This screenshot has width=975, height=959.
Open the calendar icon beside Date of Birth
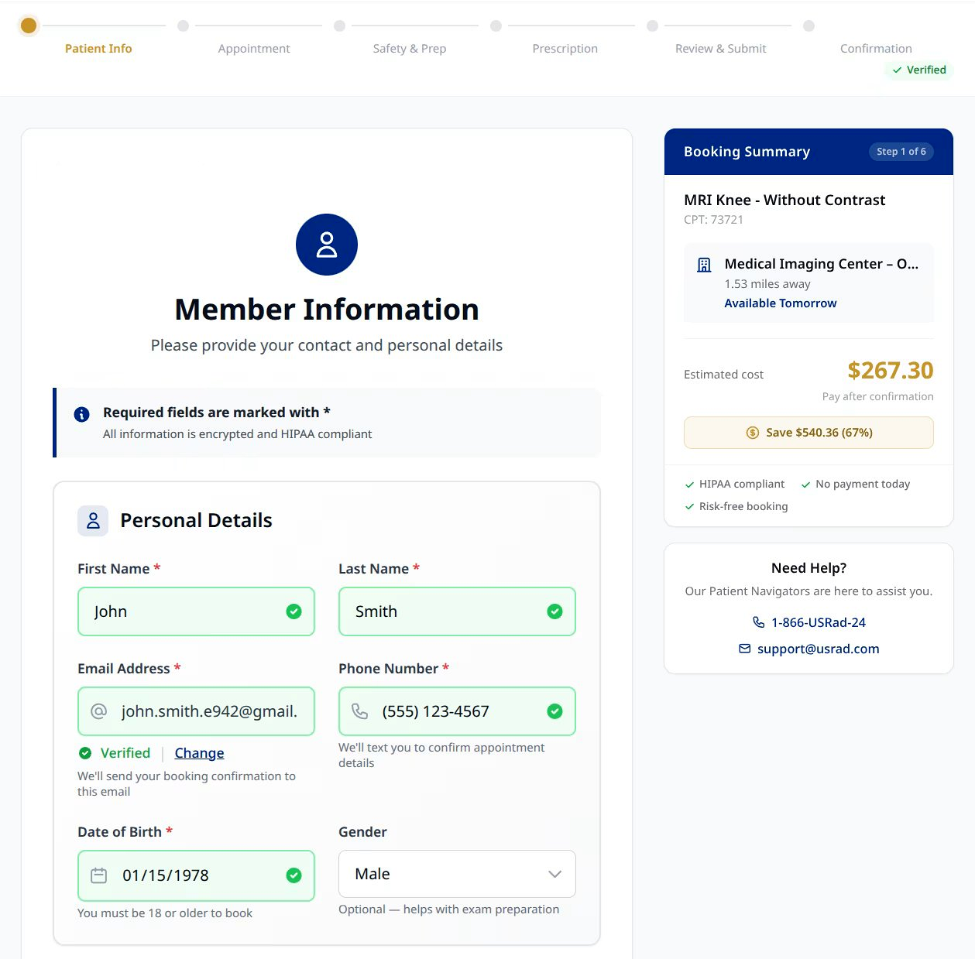(98, 875)
